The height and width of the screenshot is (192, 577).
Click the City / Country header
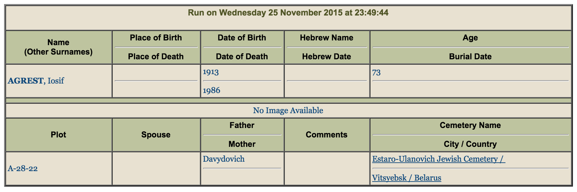pyautogui.click(x=470, y=144)
